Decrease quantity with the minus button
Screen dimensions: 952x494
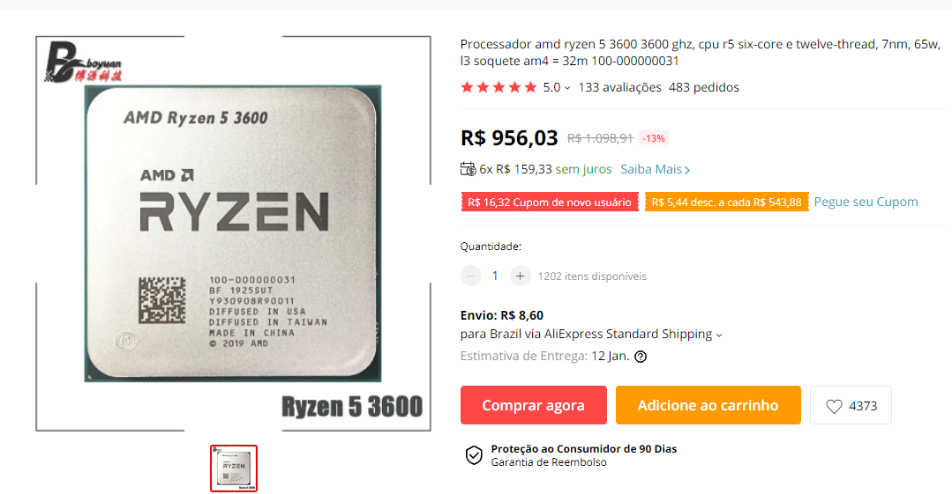(x=470, y=276)
